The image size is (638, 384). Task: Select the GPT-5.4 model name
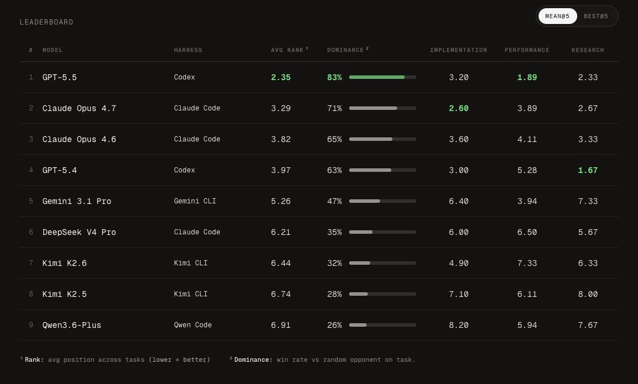pyautogui.click(x=60, y=170)
